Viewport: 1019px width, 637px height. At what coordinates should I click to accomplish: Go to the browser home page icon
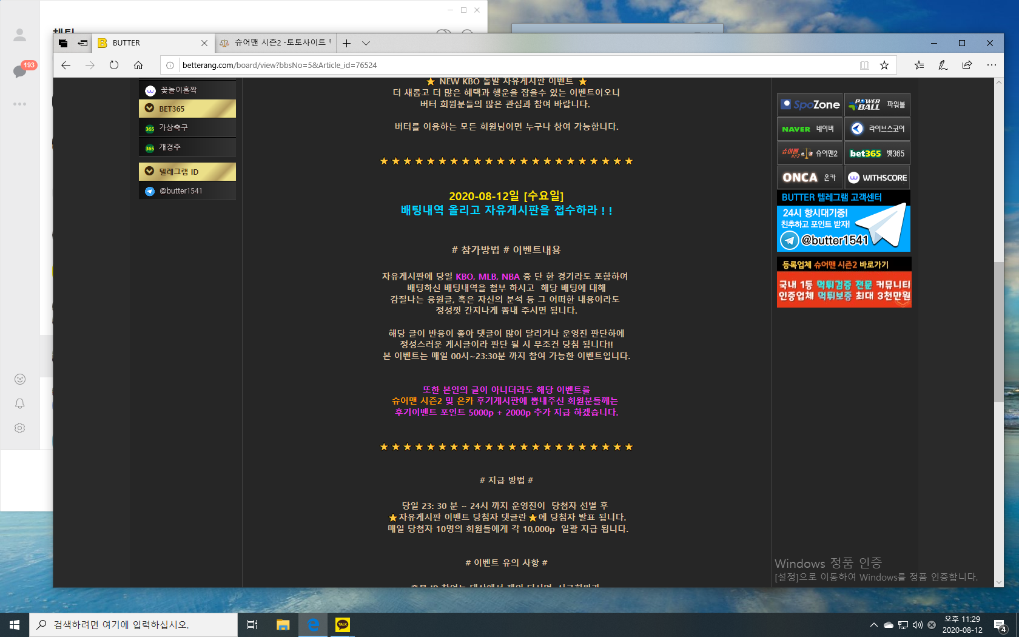coord(138,65)
